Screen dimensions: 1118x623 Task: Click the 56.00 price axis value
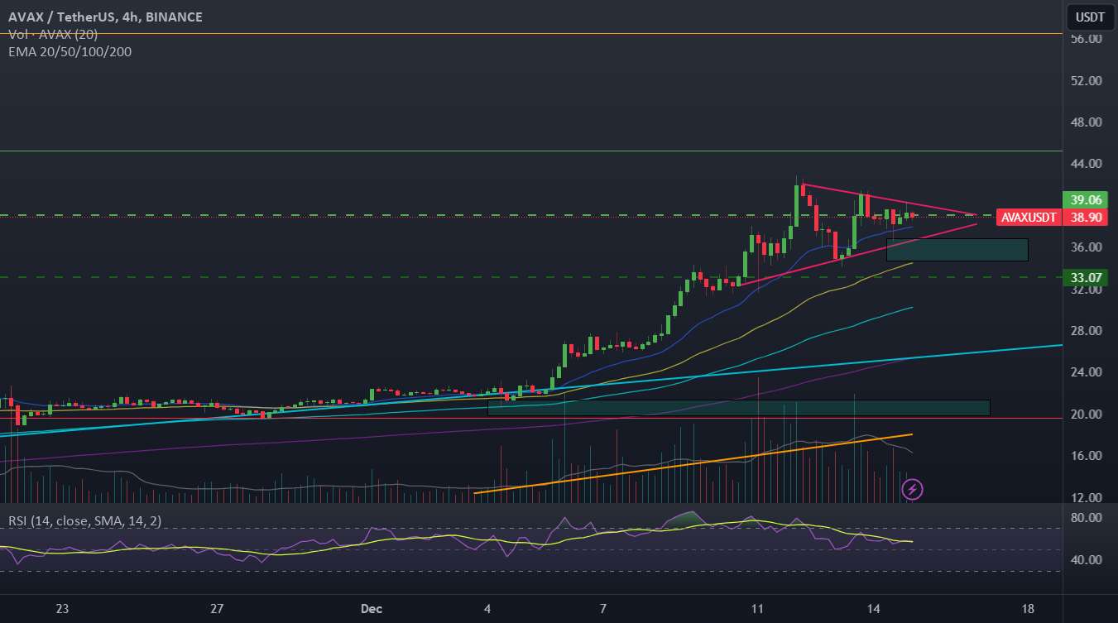1085,39
